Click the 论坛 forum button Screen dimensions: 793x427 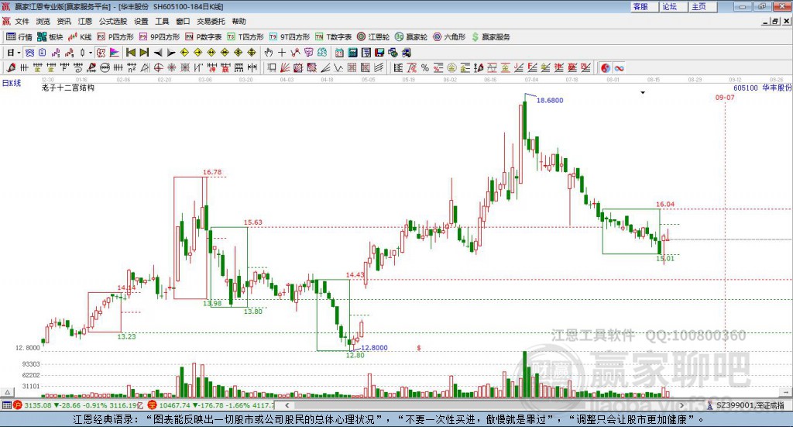[674, 6]
